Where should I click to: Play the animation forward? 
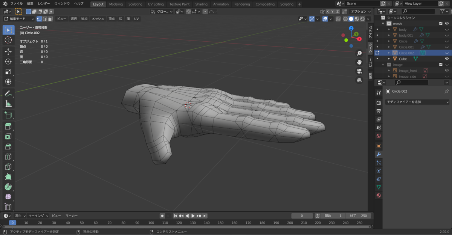(x=193, y=216)
